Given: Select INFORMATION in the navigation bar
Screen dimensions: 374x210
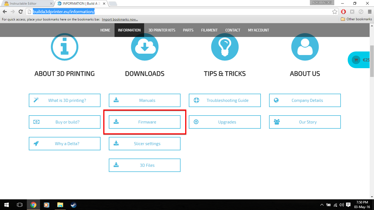Looking at the screenshot, I should (x=129, y=30).
